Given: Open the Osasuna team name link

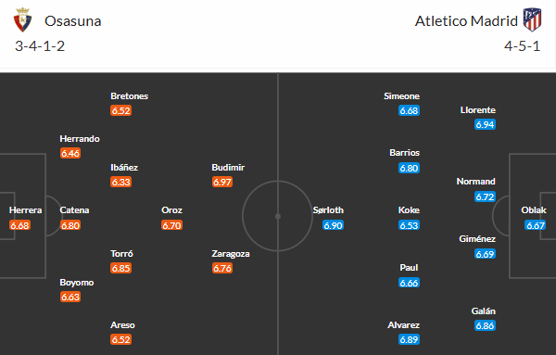Looking at the screenshot, I should (x=72, y=21).
